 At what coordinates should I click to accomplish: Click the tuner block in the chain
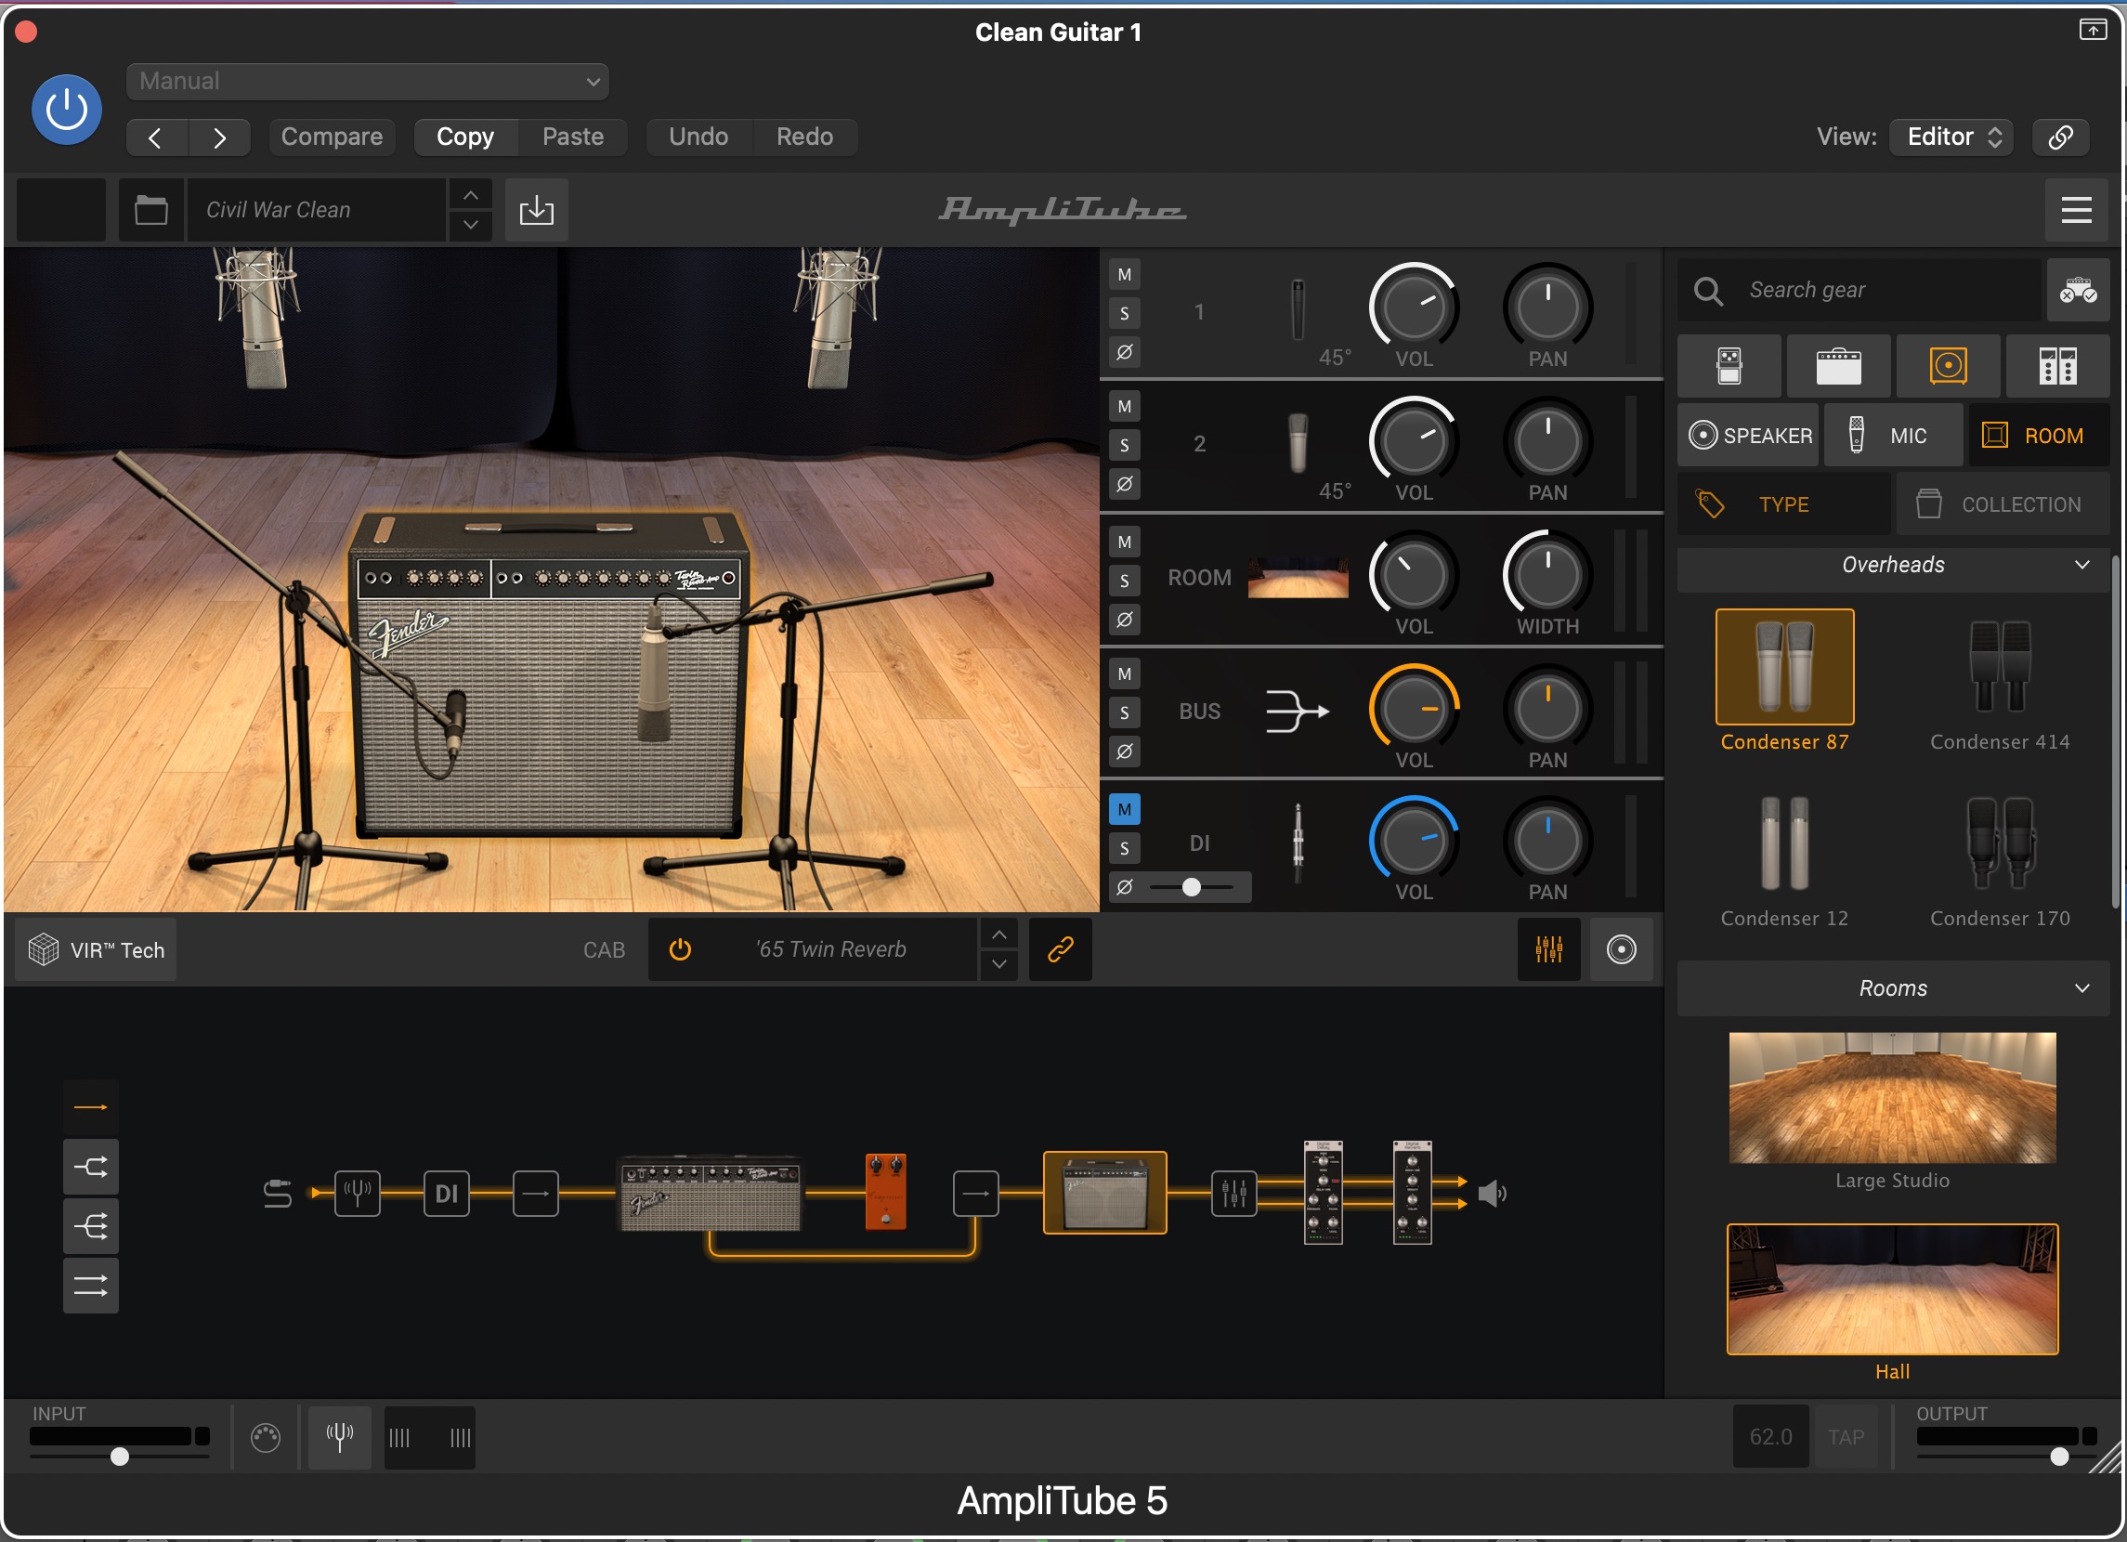[x=358, y=1193]
